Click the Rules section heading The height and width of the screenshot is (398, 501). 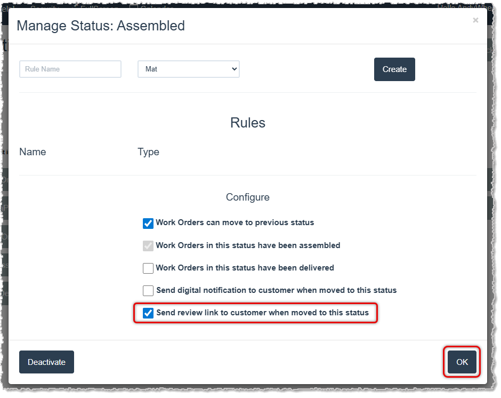coord(248,123)
